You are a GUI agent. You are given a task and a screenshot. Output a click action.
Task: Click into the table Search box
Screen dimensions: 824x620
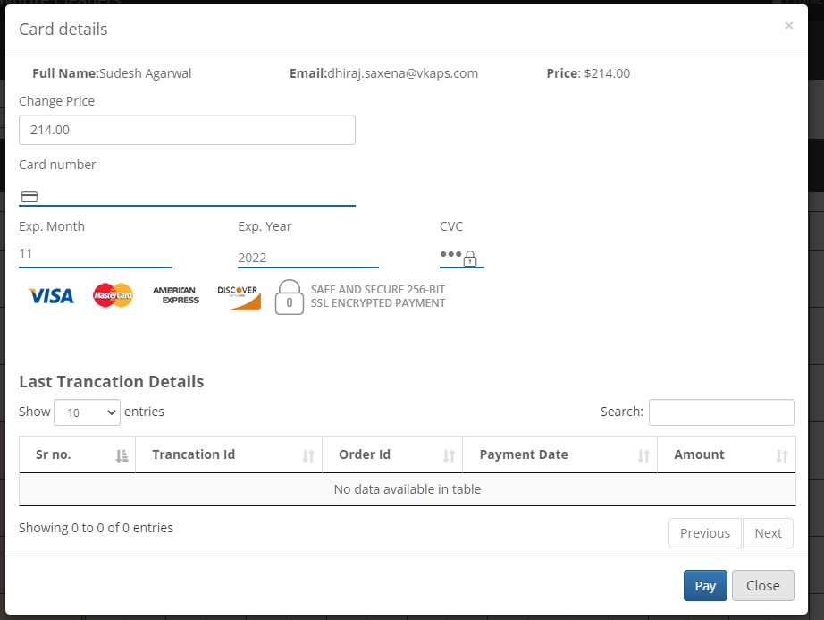(x=720, y=412)
